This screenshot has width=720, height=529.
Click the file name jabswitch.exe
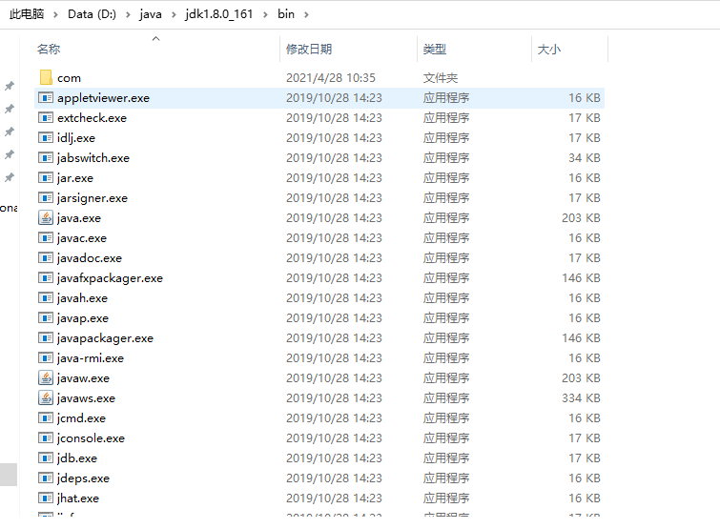[93, 158]
